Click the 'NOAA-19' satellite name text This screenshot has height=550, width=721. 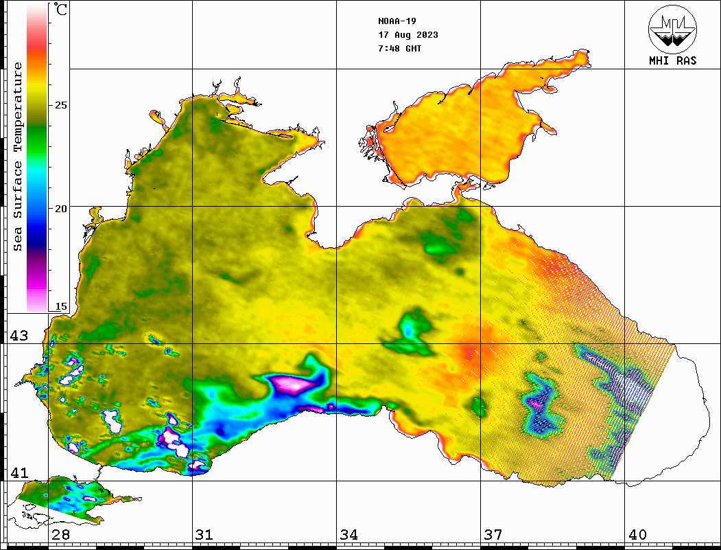pyautogui.click(x=397, y=21)
